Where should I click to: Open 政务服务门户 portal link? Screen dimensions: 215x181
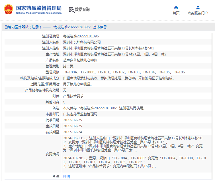[198, 13]
